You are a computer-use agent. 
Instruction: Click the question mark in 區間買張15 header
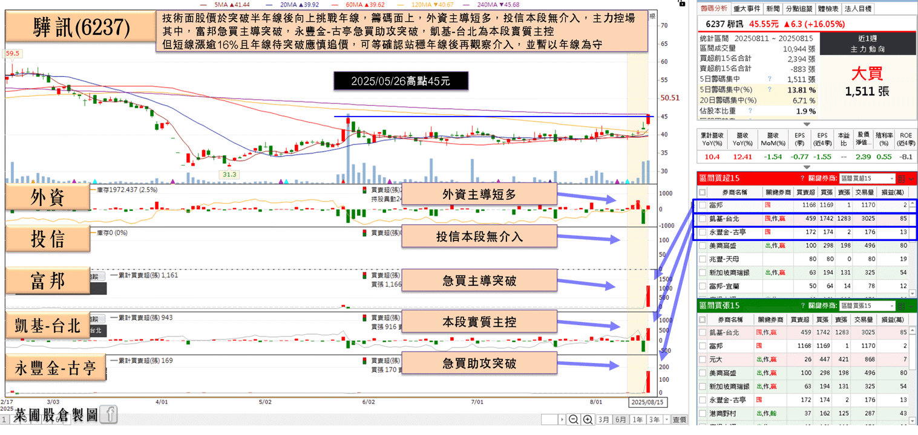coord(802,306)
